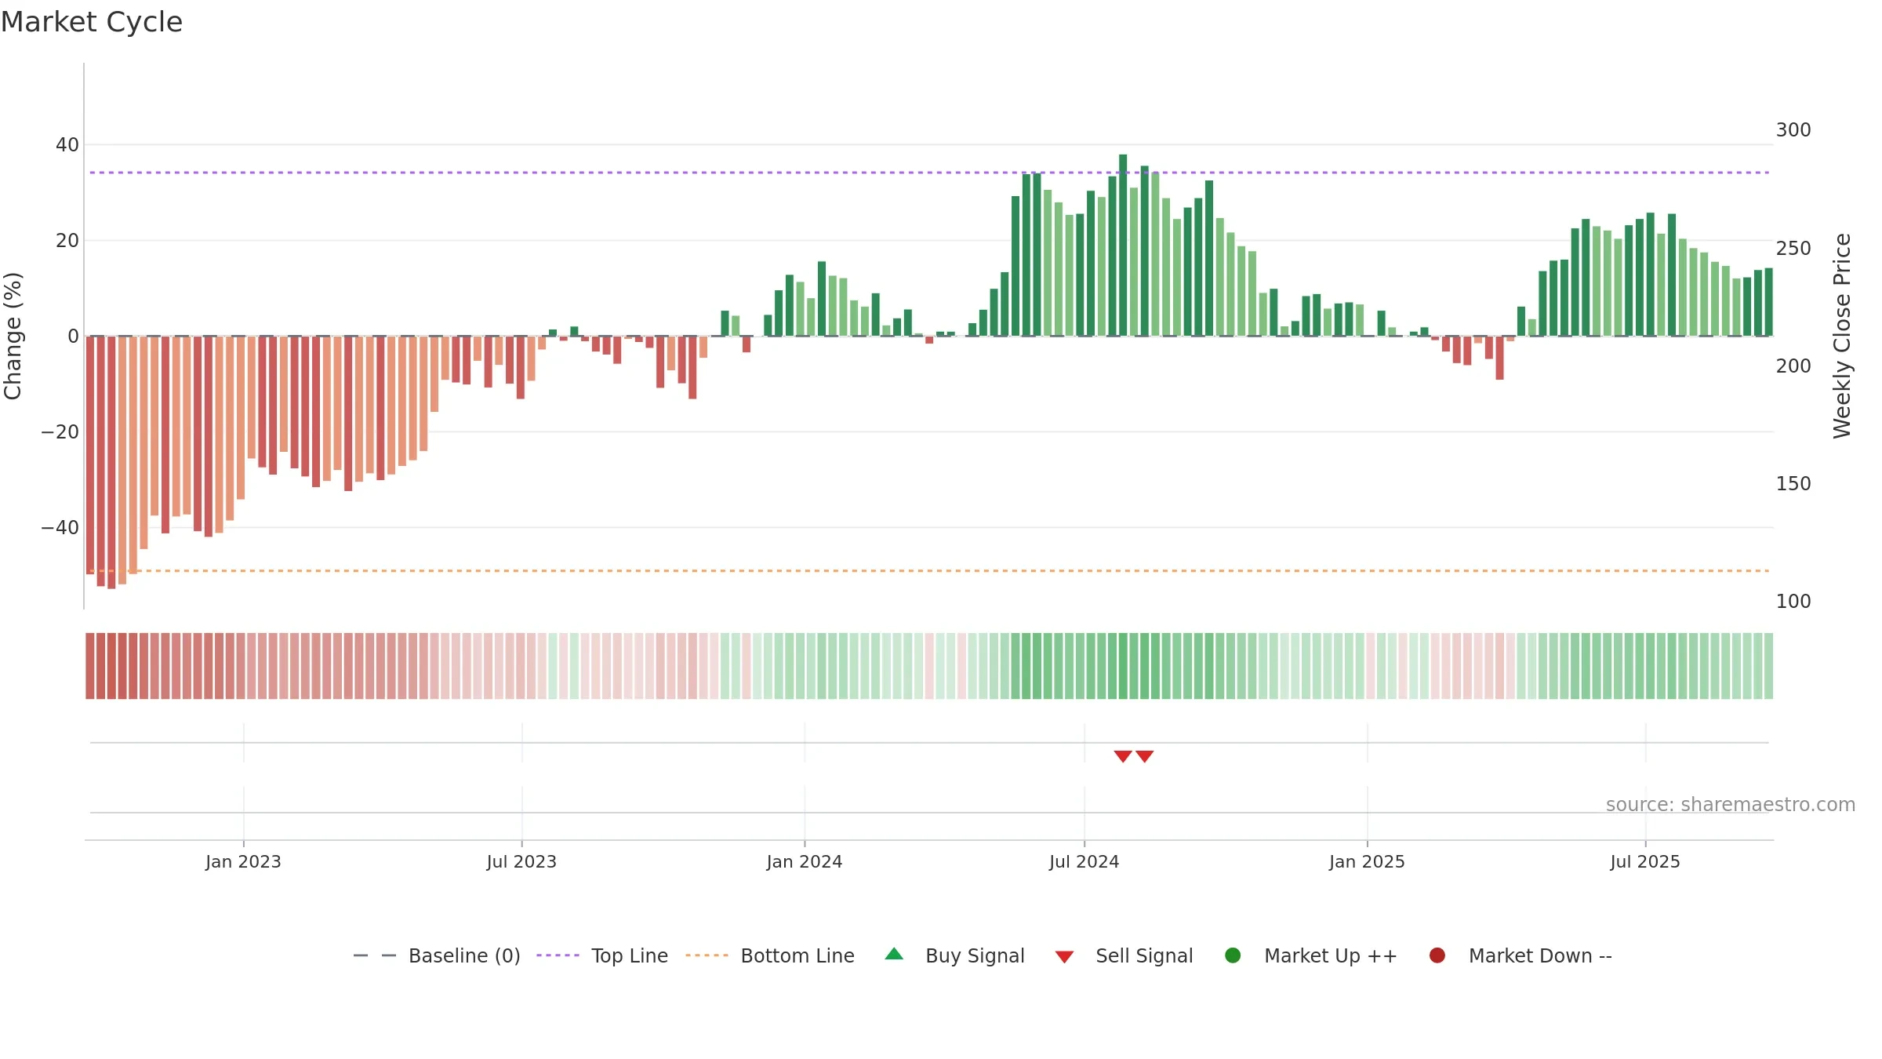Toggle the Top Line legend entry
Screen dimensions: 1882x1059
tap(602, 955)
